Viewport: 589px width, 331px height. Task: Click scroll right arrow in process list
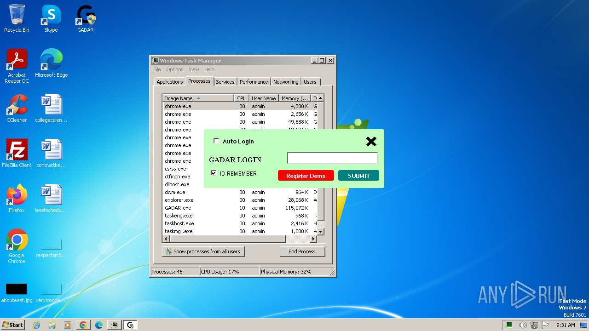[x=313, y=239]
